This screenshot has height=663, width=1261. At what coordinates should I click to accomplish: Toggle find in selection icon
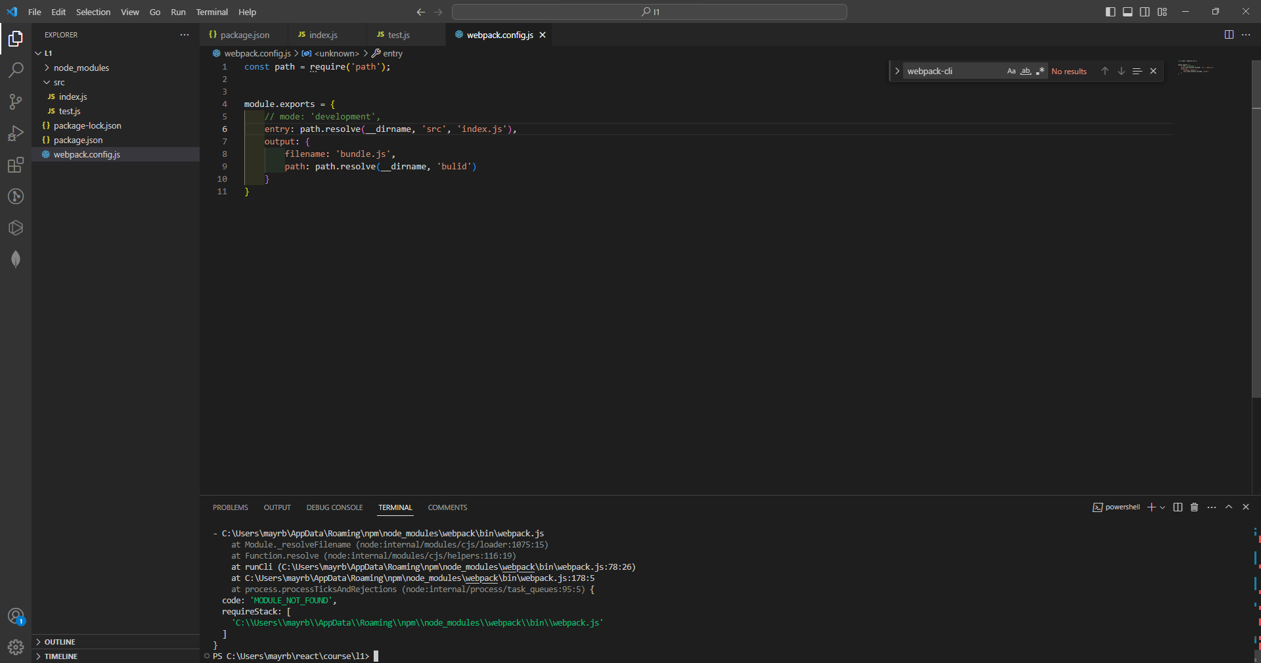(x=1137, y=71)
